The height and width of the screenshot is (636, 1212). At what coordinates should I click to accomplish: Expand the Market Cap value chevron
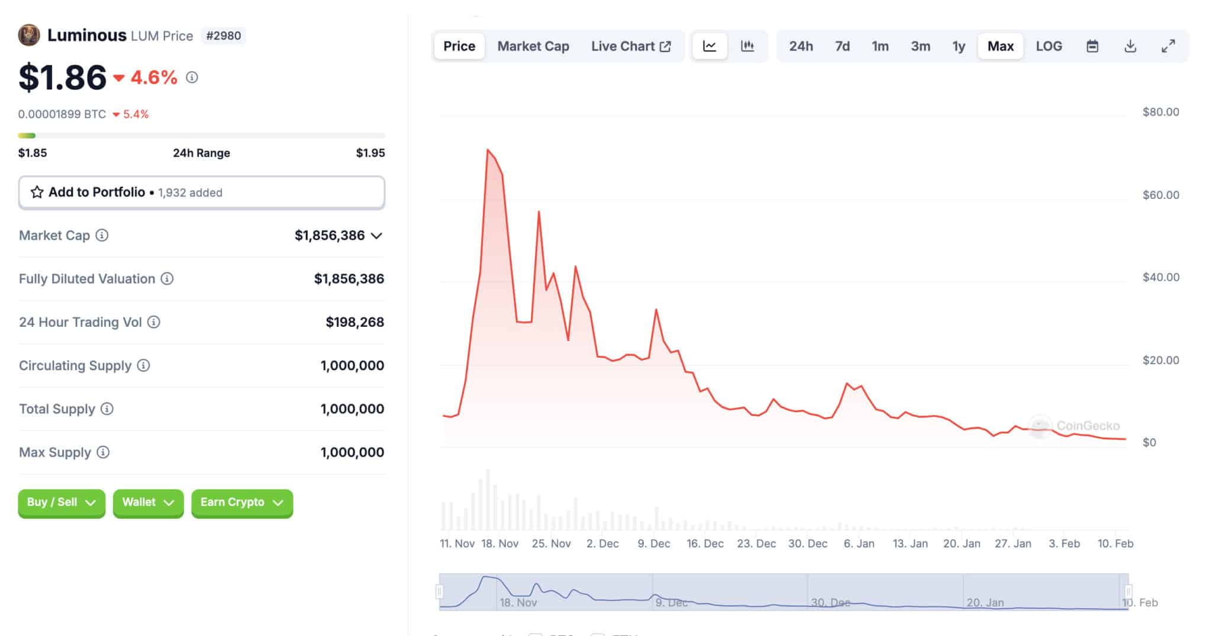(x=376, y=236)
